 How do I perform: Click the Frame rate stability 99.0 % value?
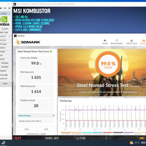pos(36,63)
